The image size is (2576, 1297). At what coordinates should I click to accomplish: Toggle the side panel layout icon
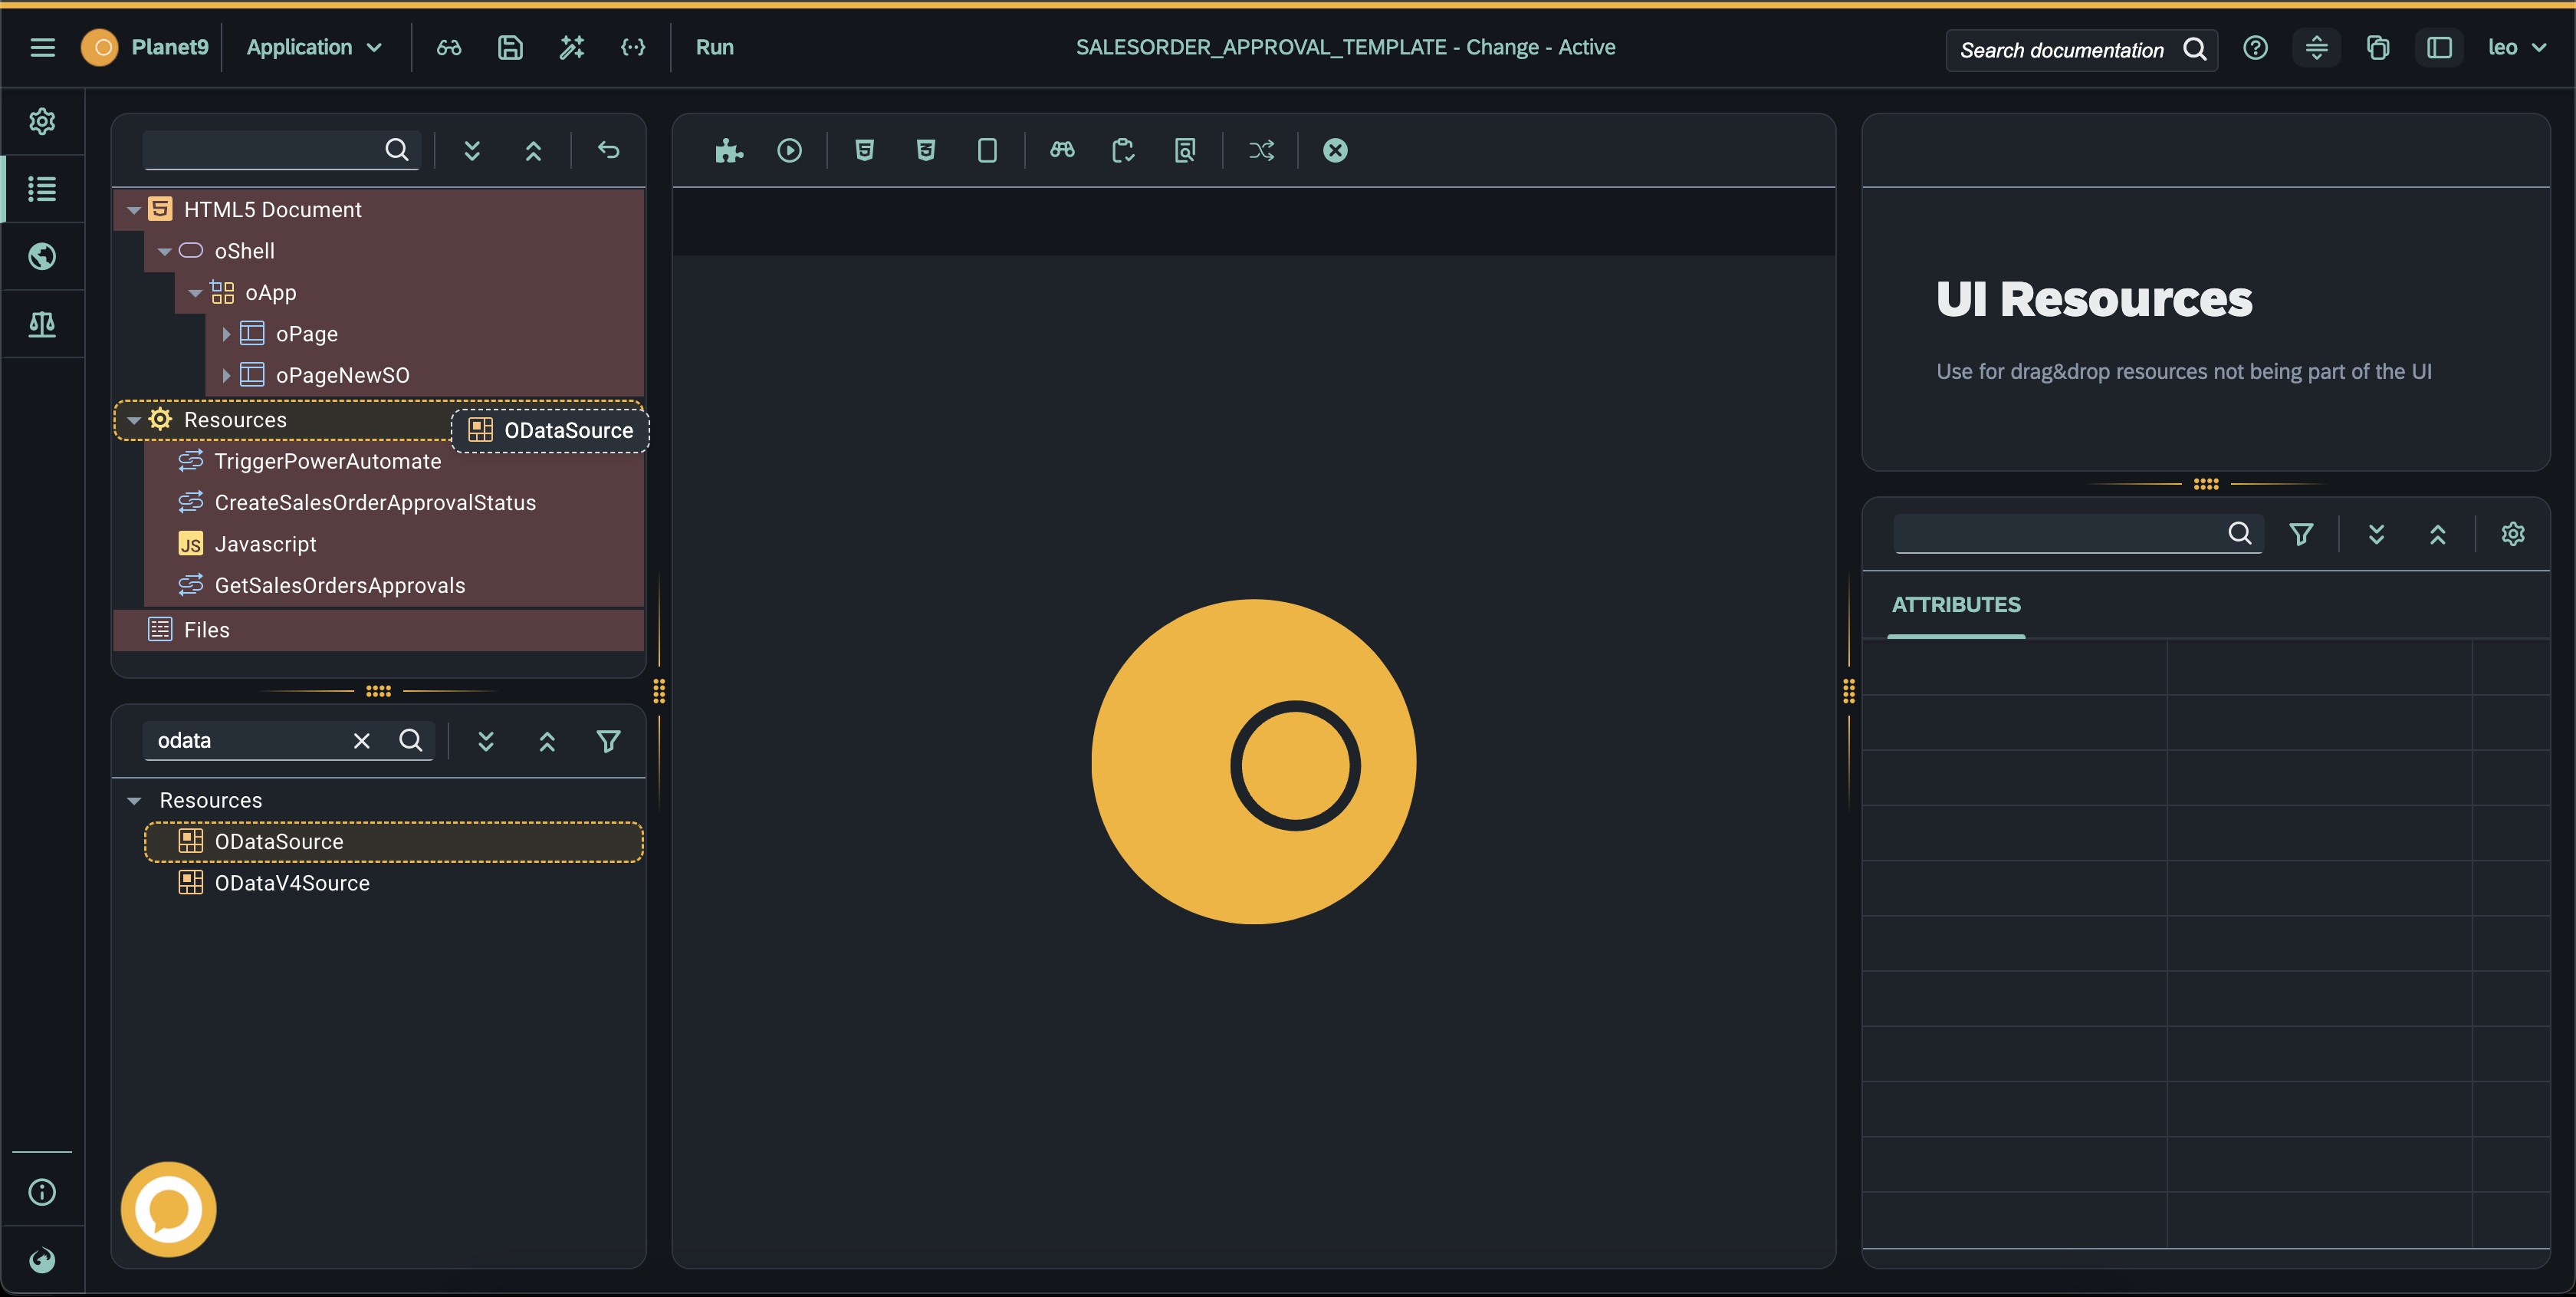pyautogui.click(x=2439, y=47)
